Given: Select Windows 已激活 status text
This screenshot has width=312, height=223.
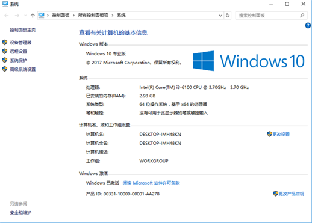Looking at the screenshot, I should (102, 183).
